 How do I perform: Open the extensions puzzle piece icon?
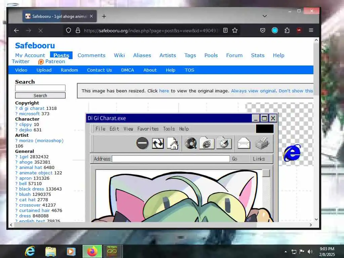[x=287, y=30]
